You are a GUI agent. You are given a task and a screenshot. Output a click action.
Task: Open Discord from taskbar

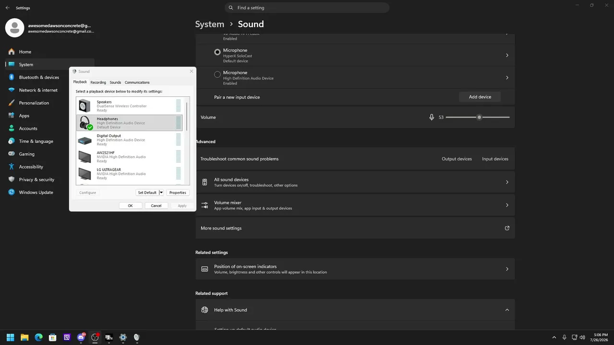point(81,337)
